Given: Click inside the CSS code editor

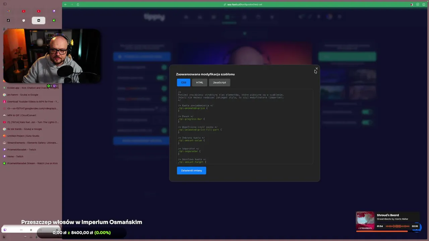Looking at the screenshot, I should point(245,127).
